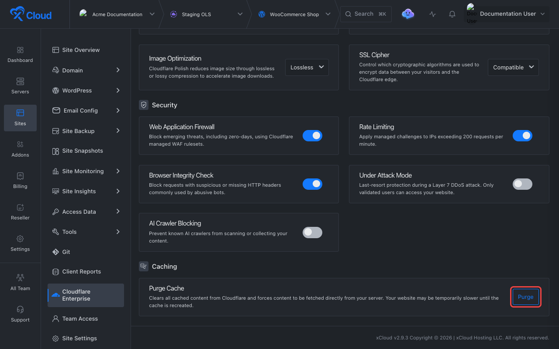Open the Servers icon in left rail
Screen dimensions: 559x349
point(20,82)
